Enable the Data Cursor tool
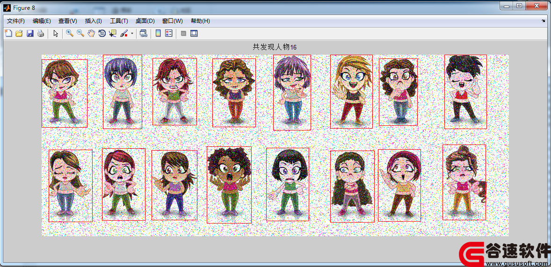This screenshot has width=551, height=267. [112, 33]
